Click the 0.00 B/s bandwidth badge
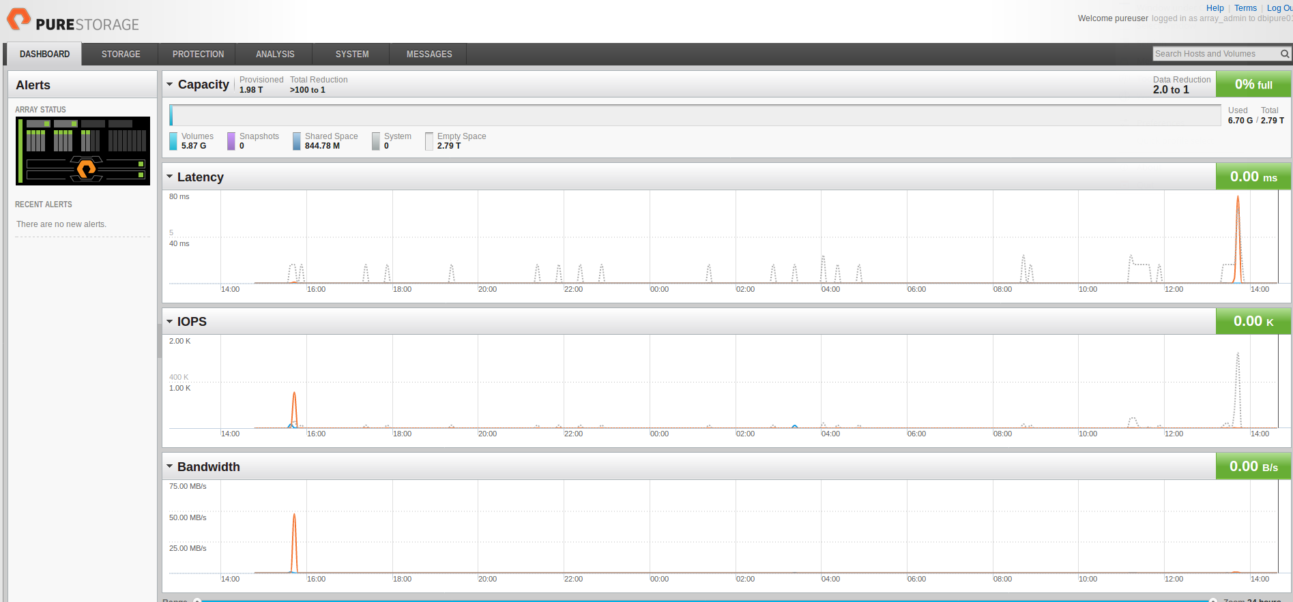1293x602 pixels. (x=1253, y=466)
